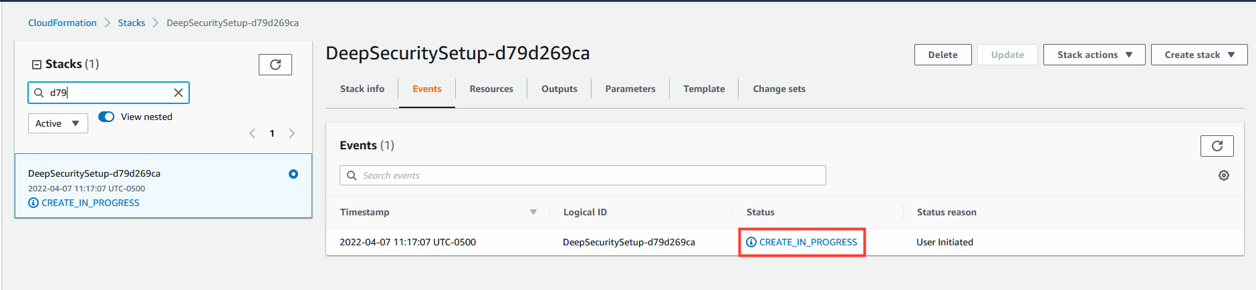Click the info icon in stack list status

coord(33,203)
